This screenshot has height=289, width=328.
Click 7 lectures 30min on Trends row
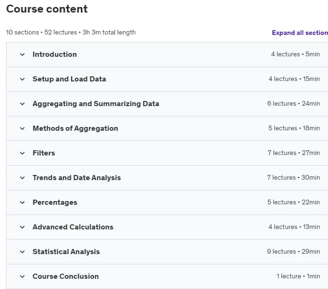click(x=293, y=178)
